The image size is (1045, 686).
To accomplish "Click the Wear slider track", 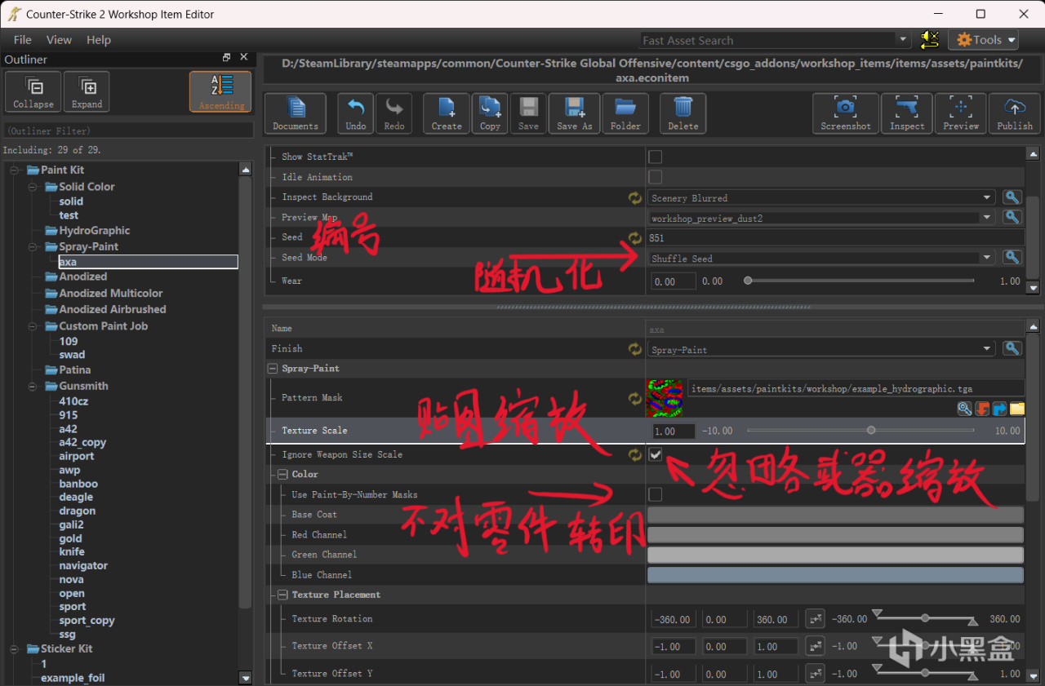I will tap(860, 281).
